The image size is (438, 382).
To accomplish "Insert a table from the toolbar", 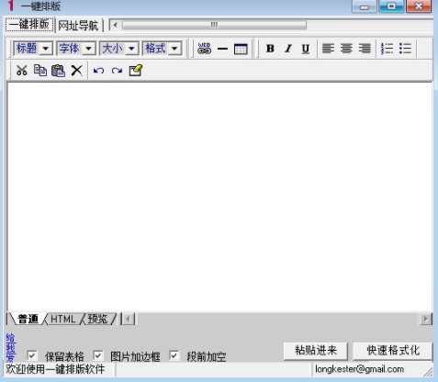I will coord(241,49).
